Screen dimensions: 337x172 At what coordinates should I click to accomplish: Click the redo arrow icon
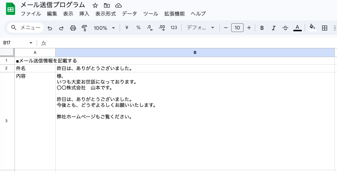point(61,28)
